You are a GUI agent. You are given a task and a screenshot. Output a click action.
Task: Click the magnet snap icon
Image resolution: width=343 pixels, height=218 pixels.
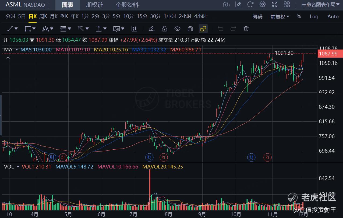point(190,29)
